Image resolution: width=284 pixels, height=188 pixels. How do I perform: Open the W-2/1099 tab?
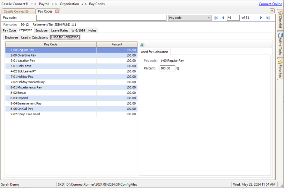coord(78,30)
